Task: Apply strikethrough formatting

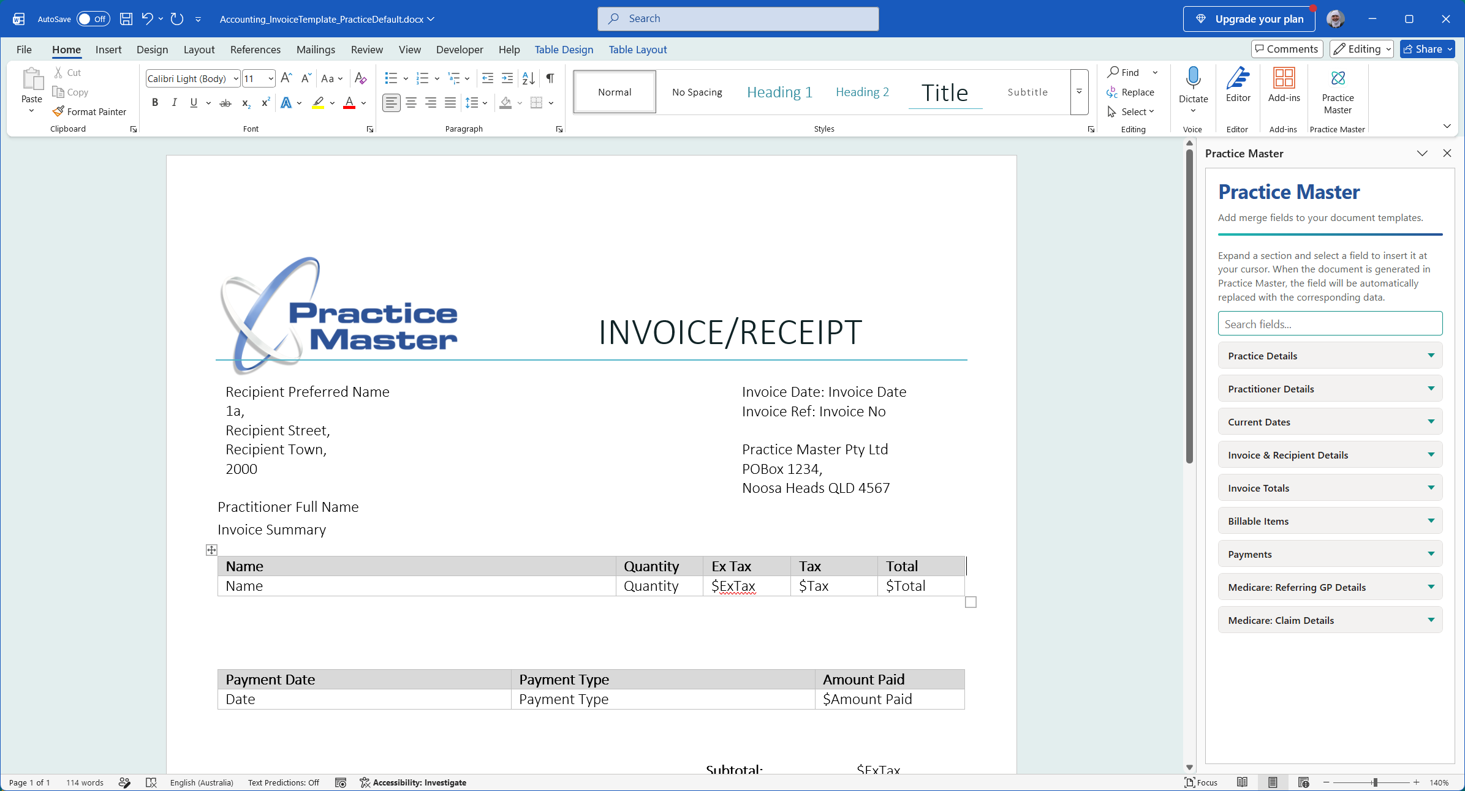Action: pos(225,103)
